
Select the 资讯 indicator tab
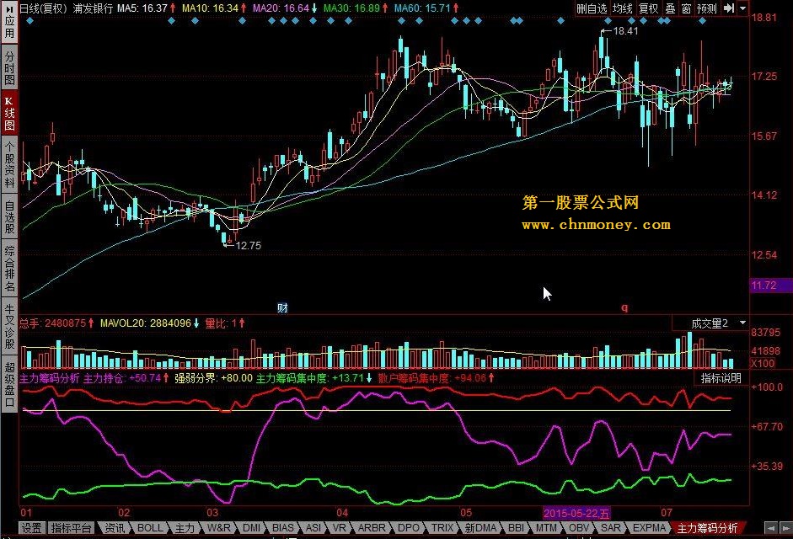(x=115, y=528)
